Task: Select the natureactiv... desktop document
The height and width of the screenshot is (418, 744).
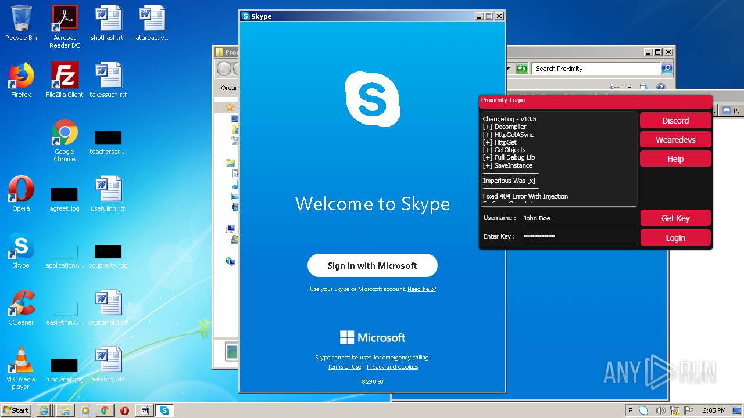Action: point(152,23)
